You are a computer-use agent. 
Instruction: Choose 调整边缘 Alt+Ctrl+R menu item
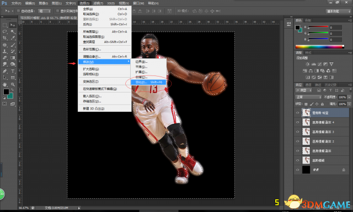point(105,56)
